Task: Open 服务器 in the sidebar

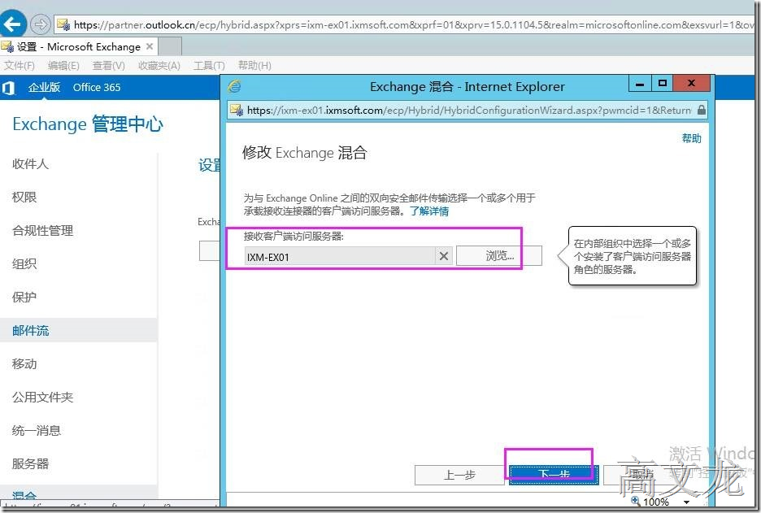Action: [x=30, y=463]
